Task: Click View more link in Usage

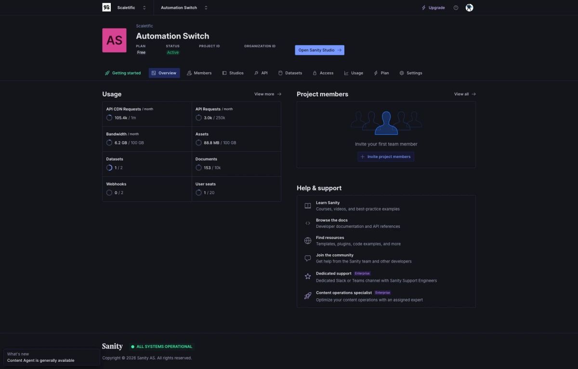Action: pos(268,94)
